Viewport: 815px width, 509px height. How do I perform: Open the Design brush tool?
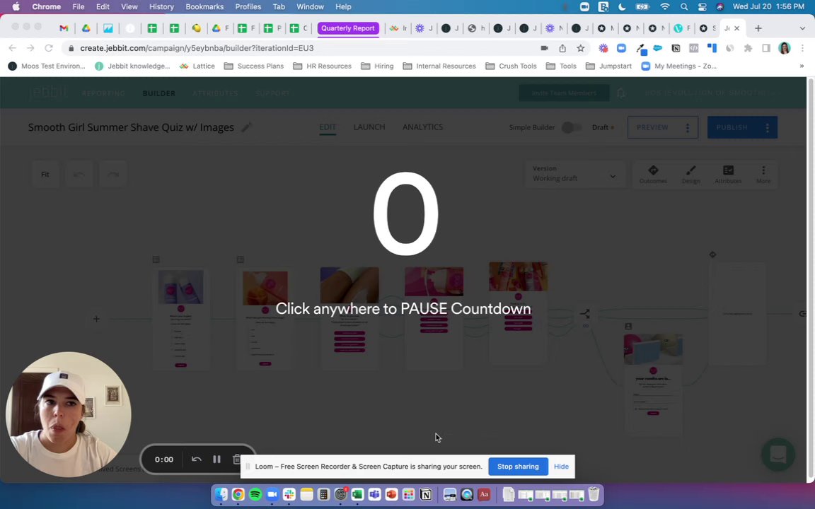[690, 174]
